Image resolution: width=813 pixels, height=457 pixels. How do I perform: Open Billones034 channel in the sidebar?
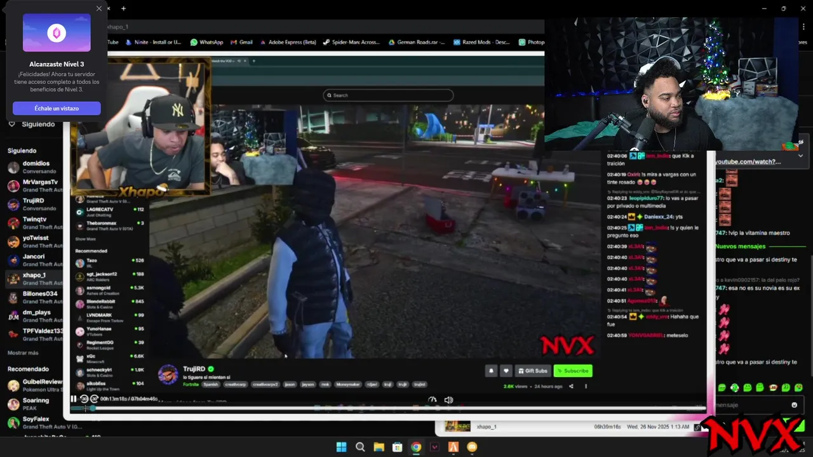(x=36, y=297)
